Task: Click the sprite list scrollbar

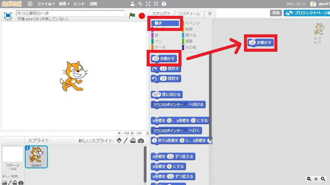Action: (145, 164)
